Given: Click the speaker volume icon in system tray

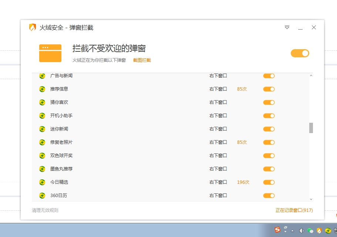Looking at the screenshot, I should click(301, 231).
